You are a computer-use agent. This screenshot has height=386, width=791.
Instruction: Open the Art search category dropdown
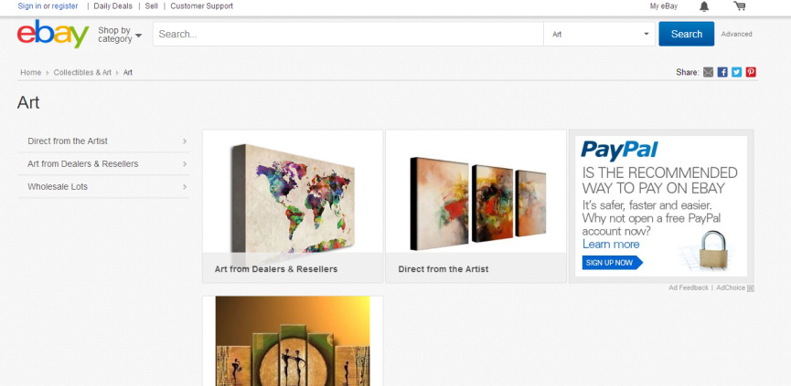pyautogui.click(x=599, y=35)
